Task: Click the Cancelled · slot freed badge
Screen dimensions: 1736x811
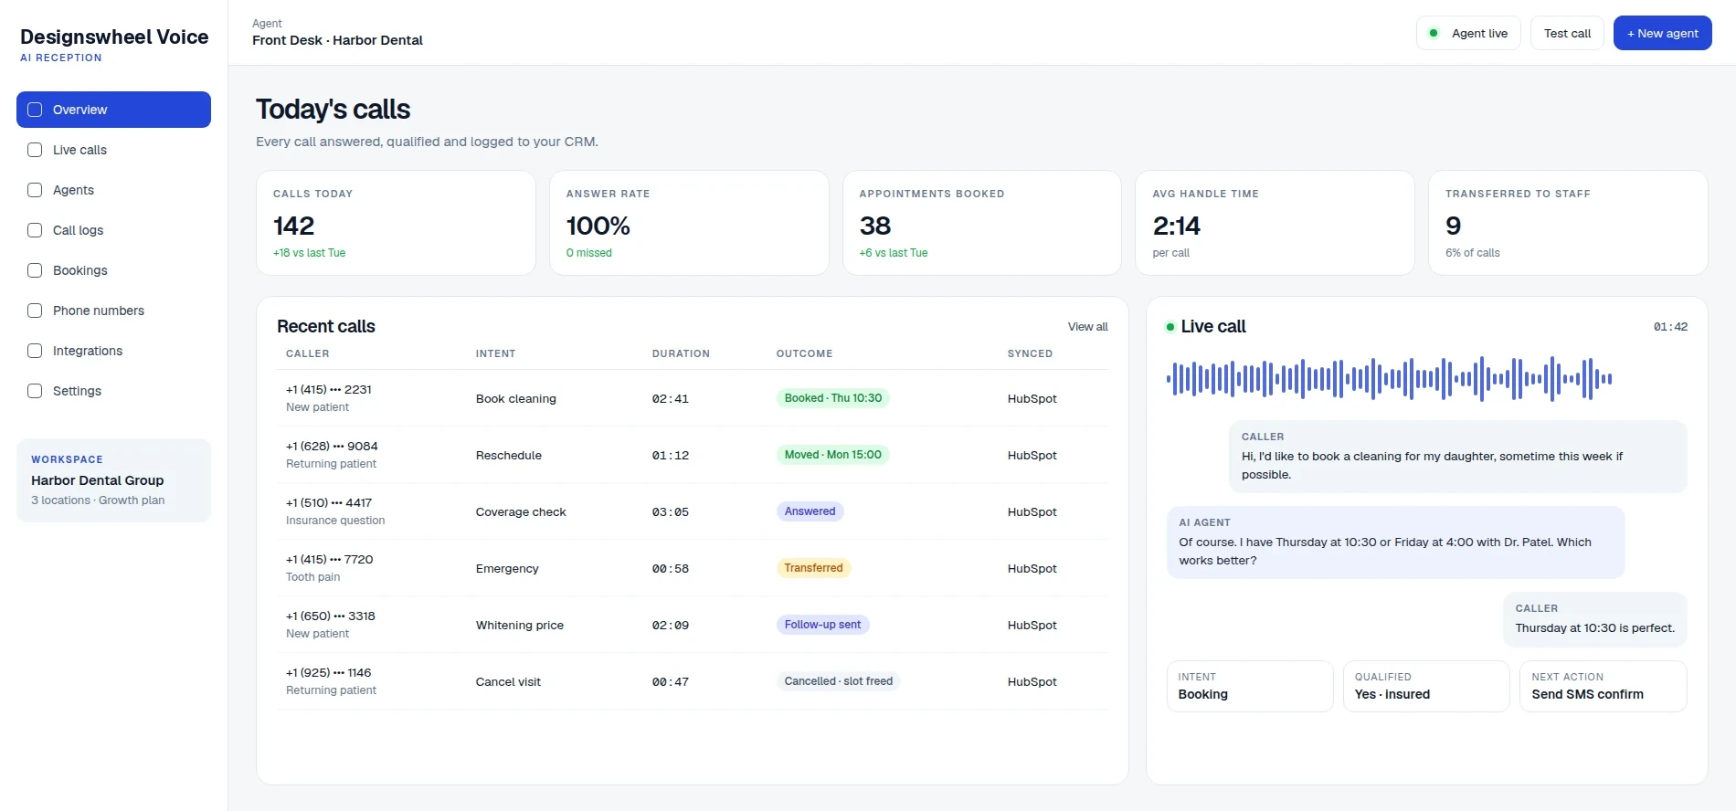Action: (838, 681)
